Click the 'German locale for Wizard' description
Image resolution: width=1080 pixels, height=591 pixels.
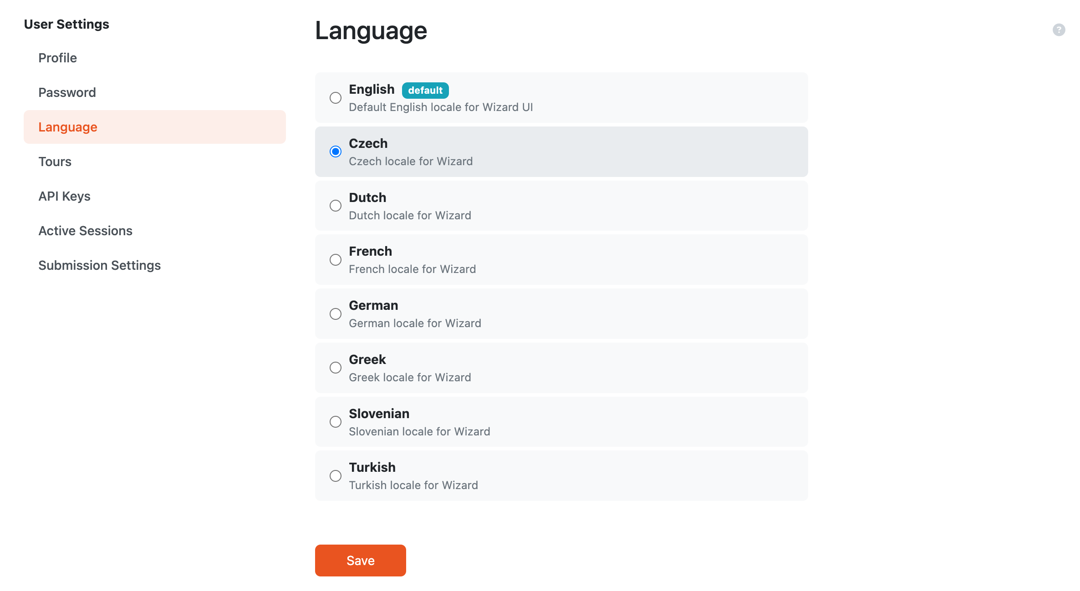coord(415,323)
